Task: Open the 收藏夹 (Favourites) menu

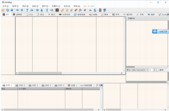Action: coord(56,6)
